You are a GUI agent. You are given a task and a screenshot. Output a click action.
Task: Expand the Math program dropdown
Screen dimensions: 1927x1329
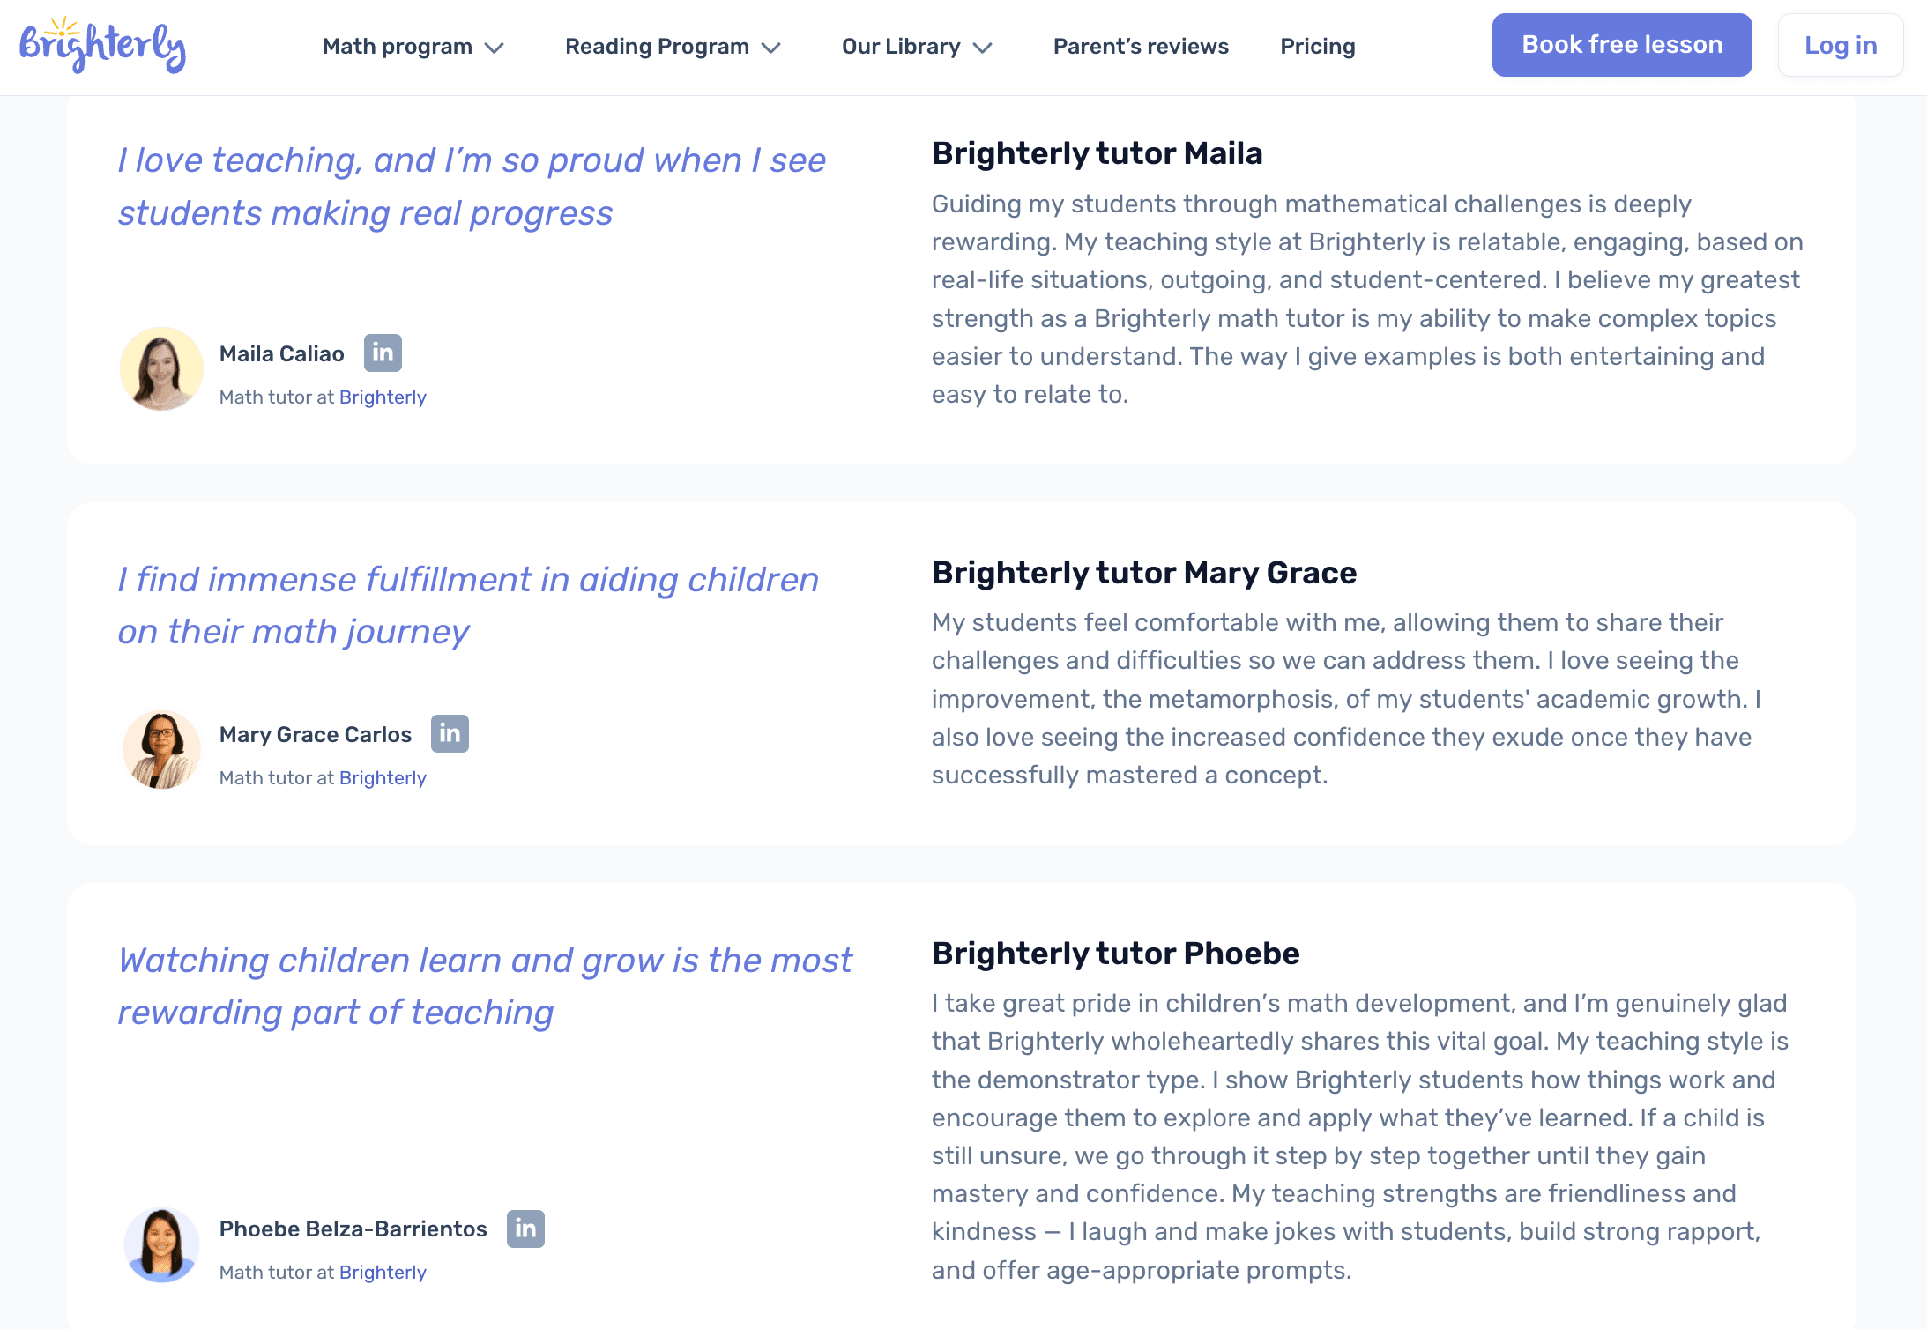(x=413, y=46)
